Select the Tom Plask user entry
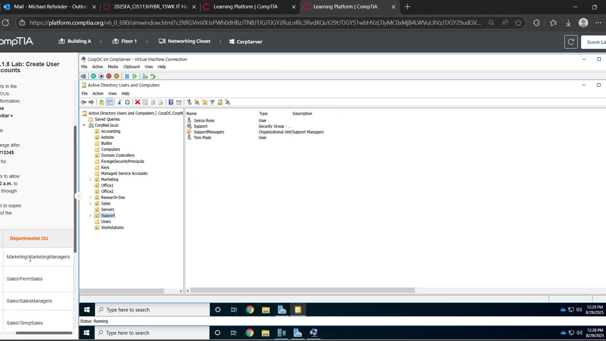 [x=202, y=138]
